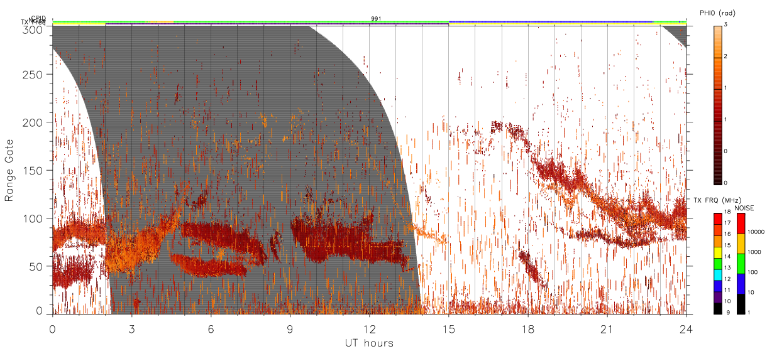Click the 'UT hours' x-axis label
Screen dimensions: 772x356
[x=369, y=343]
